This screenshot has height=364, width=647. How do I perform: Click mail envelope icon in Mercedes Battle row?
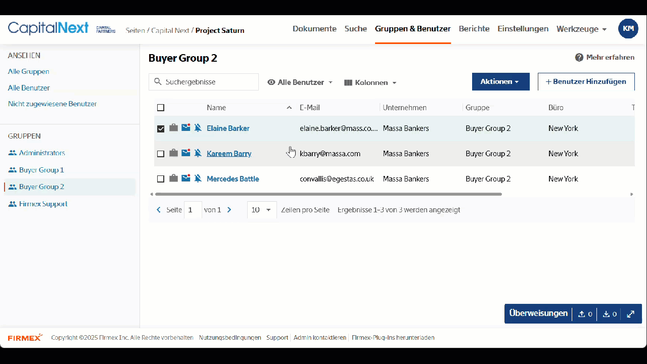click(x=186, y=178)
